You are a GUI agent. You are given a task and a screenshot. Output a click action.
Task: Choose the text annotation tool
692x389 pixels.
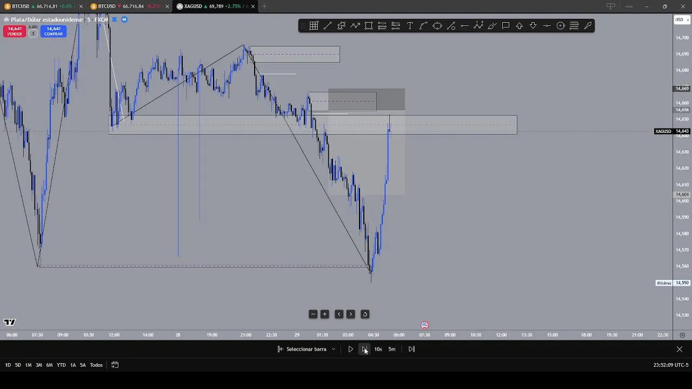point(410,25)
